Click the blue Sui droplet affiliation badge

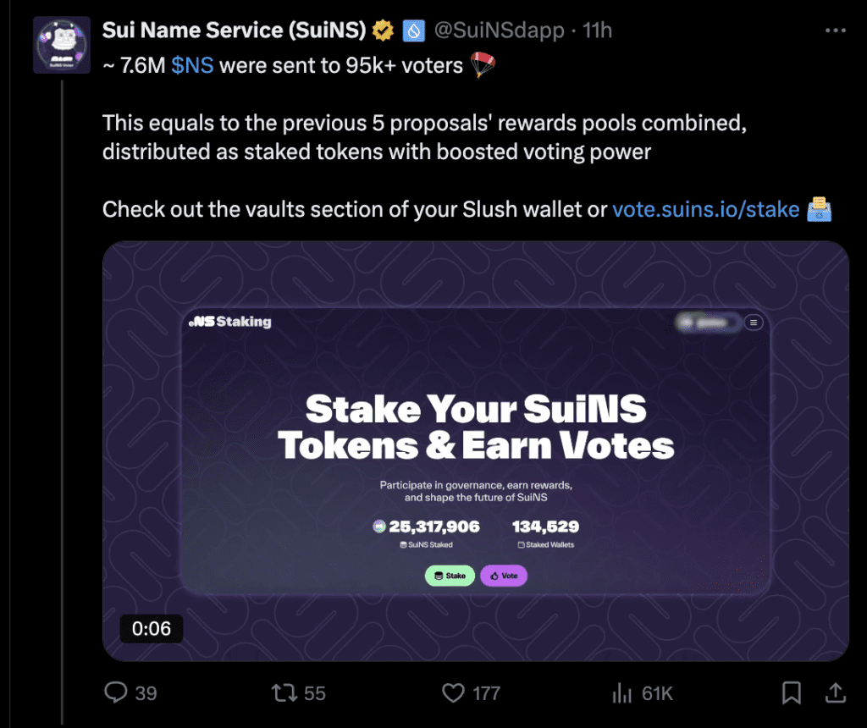(413, 31)
